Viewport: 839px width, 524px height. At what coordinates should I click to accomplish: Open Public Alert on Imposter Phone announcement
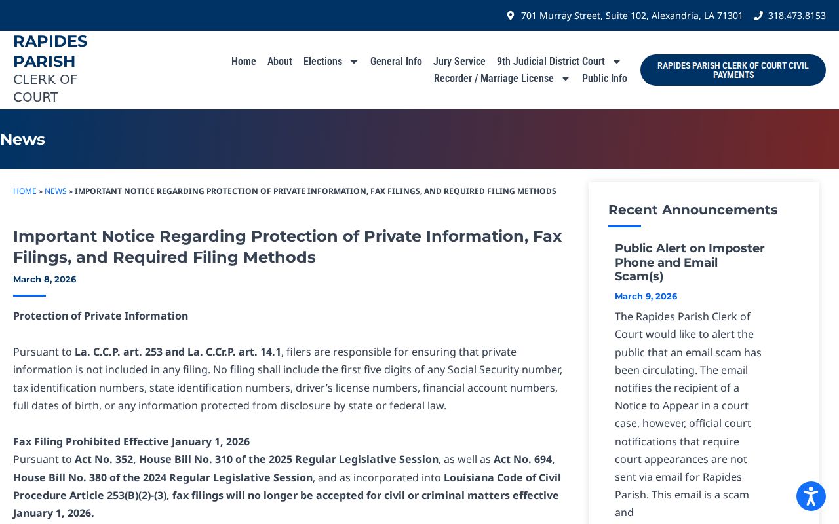tap(690, 262)
